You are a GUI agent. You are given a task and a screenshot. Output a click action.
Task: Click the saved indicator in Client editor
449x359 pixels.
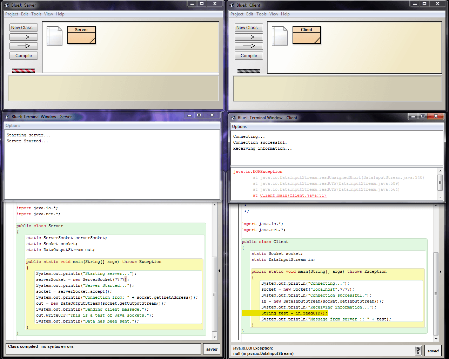coord(433,351)
